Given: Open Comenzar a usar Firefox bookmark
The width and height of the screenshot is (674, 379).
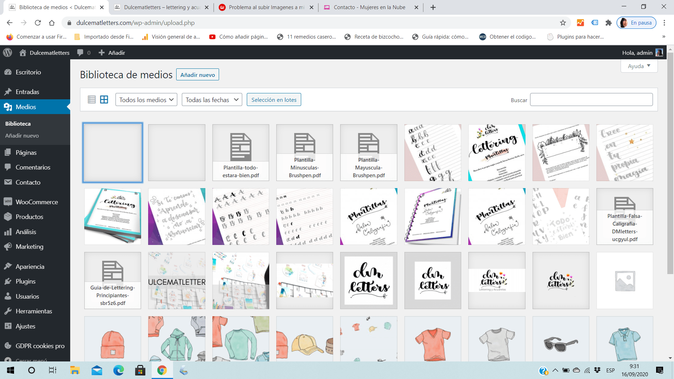Looking at the screenshot, I should coord(37,36).
